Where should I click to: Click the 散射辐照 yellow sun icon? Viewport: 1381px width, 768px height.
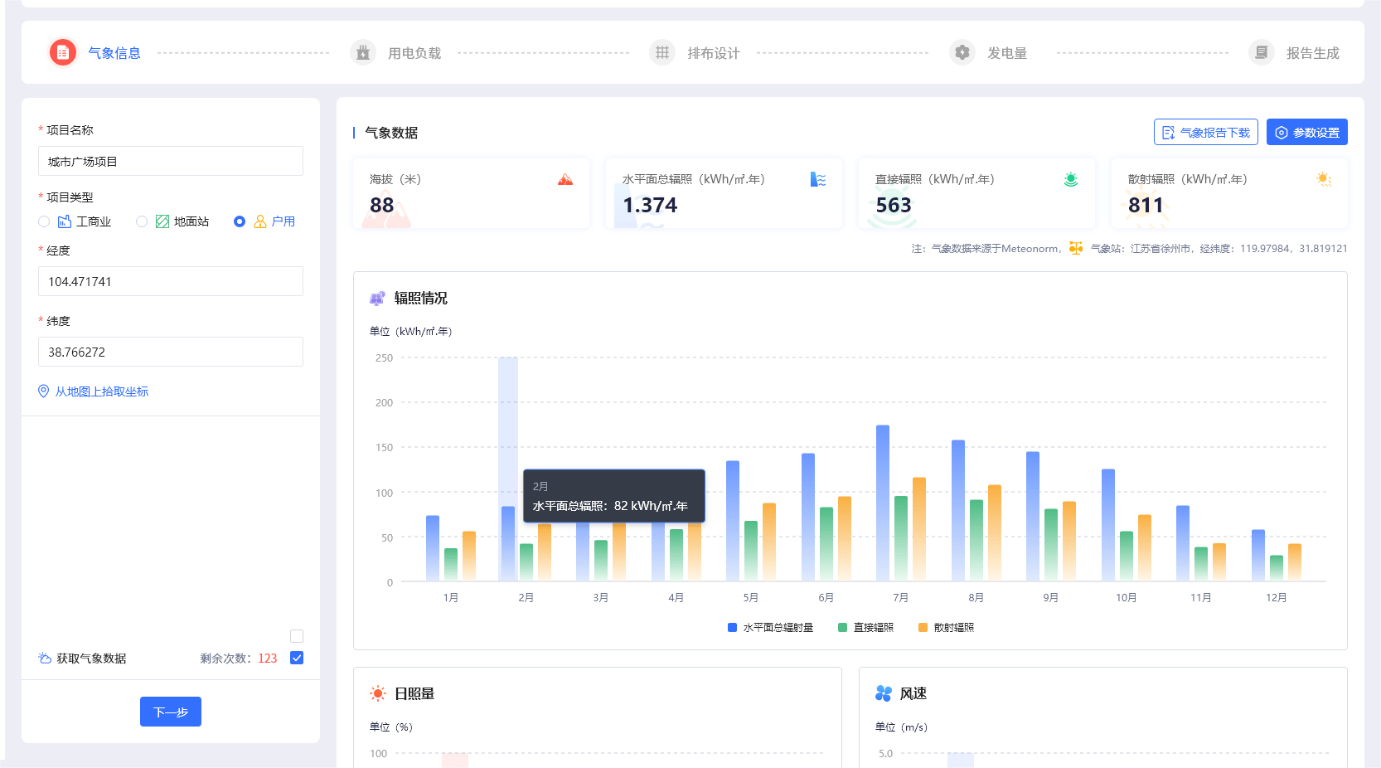1324,179
